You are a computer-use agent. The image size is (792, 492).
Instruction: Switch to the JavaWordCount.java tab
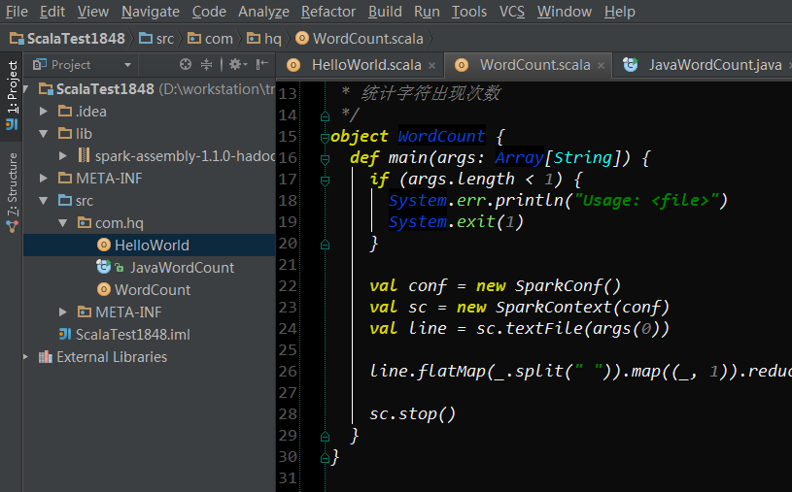pos(703,65)
